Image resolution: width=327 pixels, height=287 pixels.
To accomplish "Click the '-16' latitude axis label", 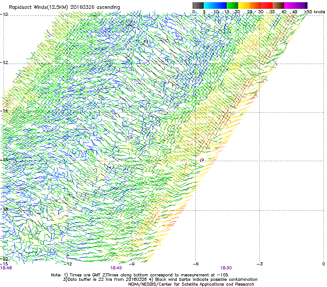I will click(4, 160).
